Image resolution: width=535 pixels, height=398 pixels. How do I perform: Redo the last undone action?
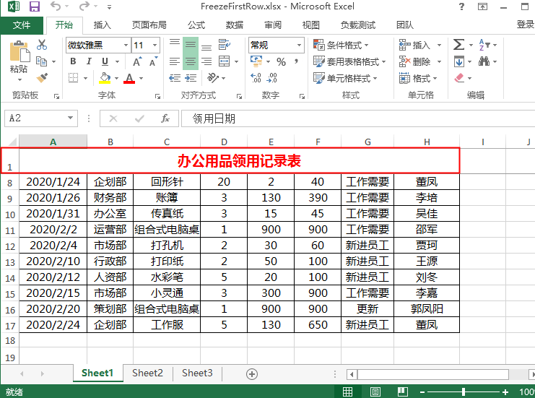[84, 7]
